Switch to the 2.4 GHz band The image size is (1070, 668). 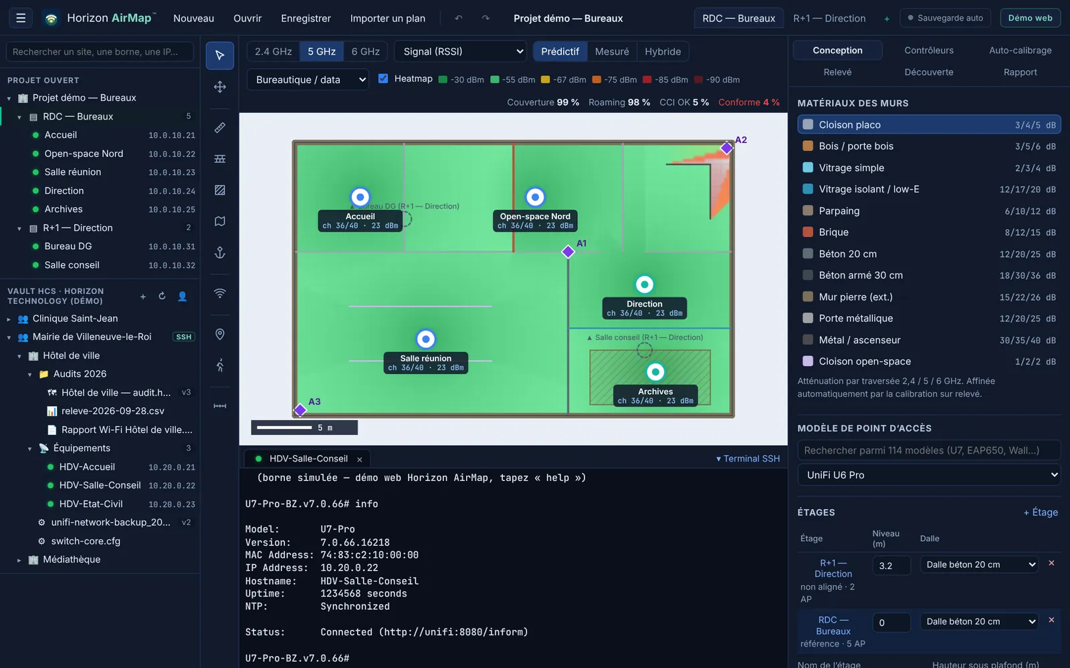pos(274,51)
